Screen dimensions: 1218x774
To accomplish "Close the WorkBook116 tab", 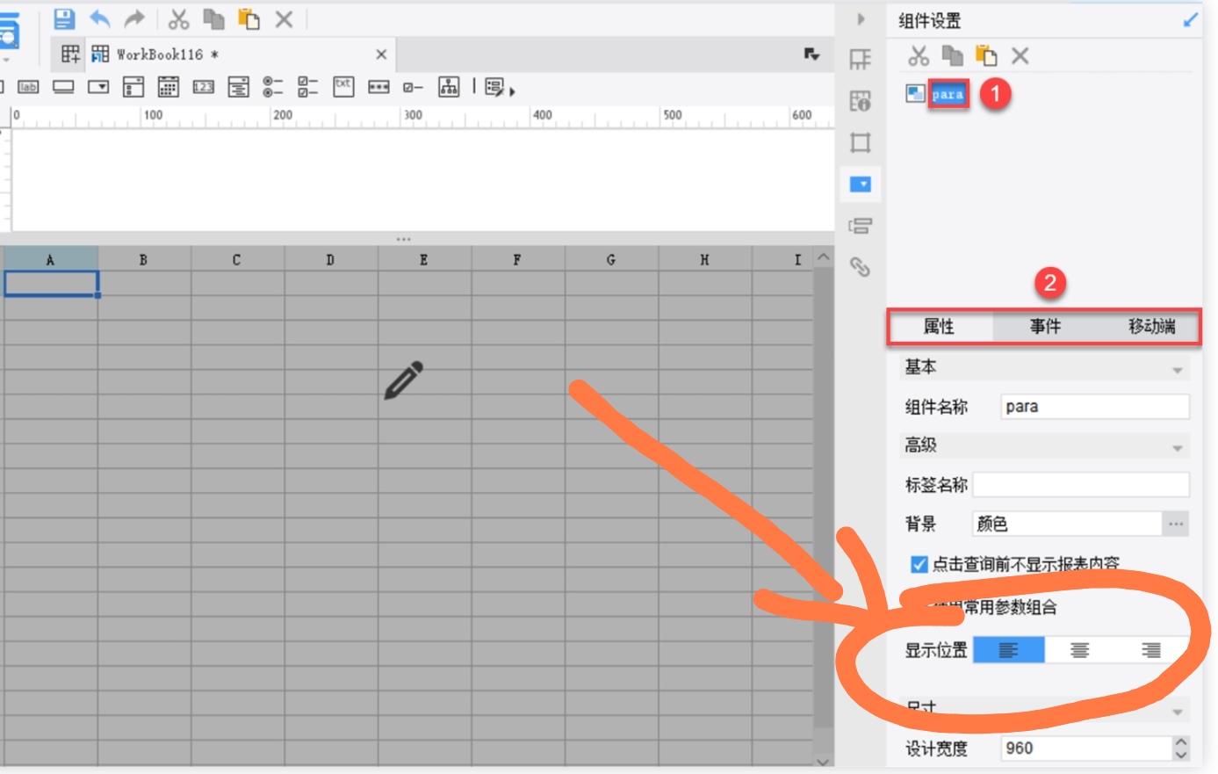I will [381, 54].
